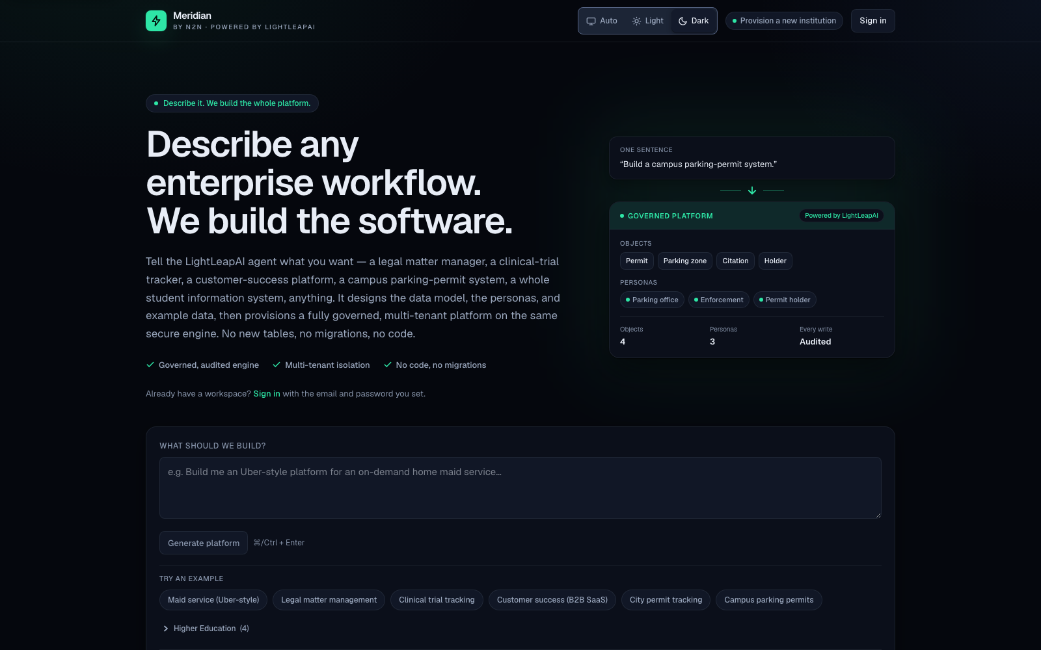Focus the What should we build textarea
The image size is (1041, 650).
pyautogui.click(x=520, y=487)
